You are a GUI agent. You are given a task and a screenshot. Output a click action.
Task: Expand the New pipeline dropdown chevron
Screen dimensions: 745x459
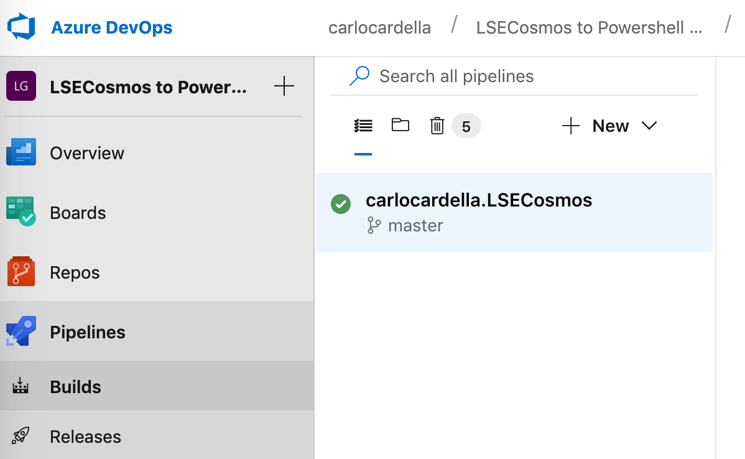tap(649, 125)
